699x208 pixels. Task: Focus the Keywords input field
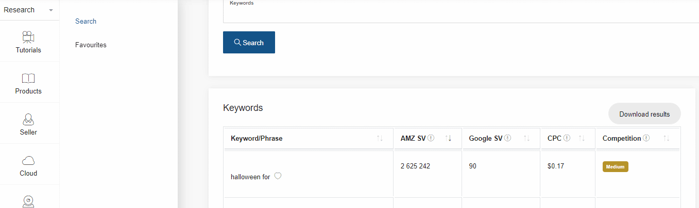[461, 11]
